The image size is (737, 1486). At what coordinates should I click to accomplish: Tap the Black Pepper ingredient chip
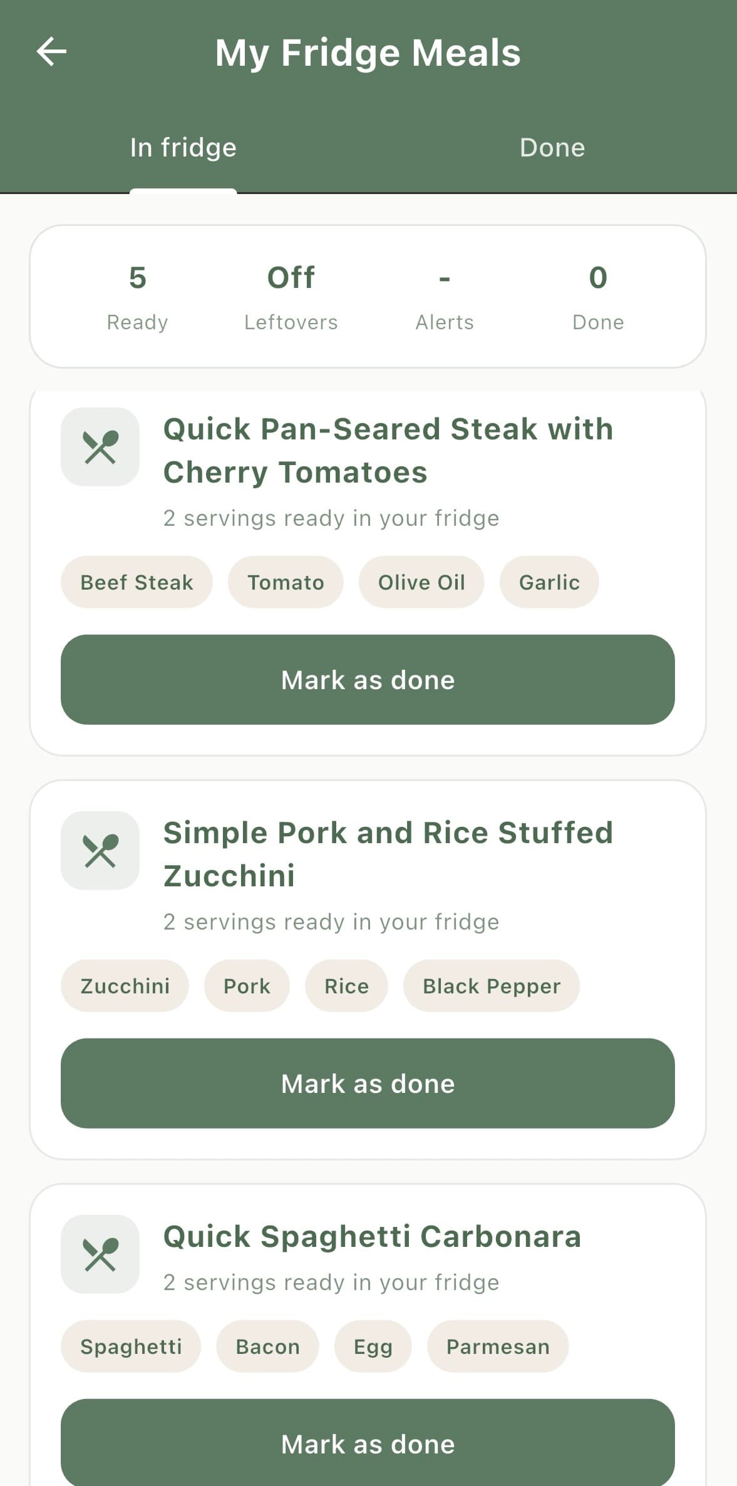(x=492, y=986)
